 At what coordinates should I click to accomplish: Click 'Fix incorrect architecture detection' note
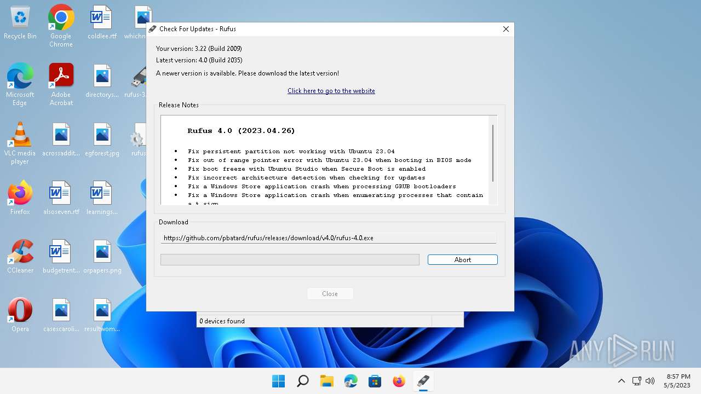(307, 178)
